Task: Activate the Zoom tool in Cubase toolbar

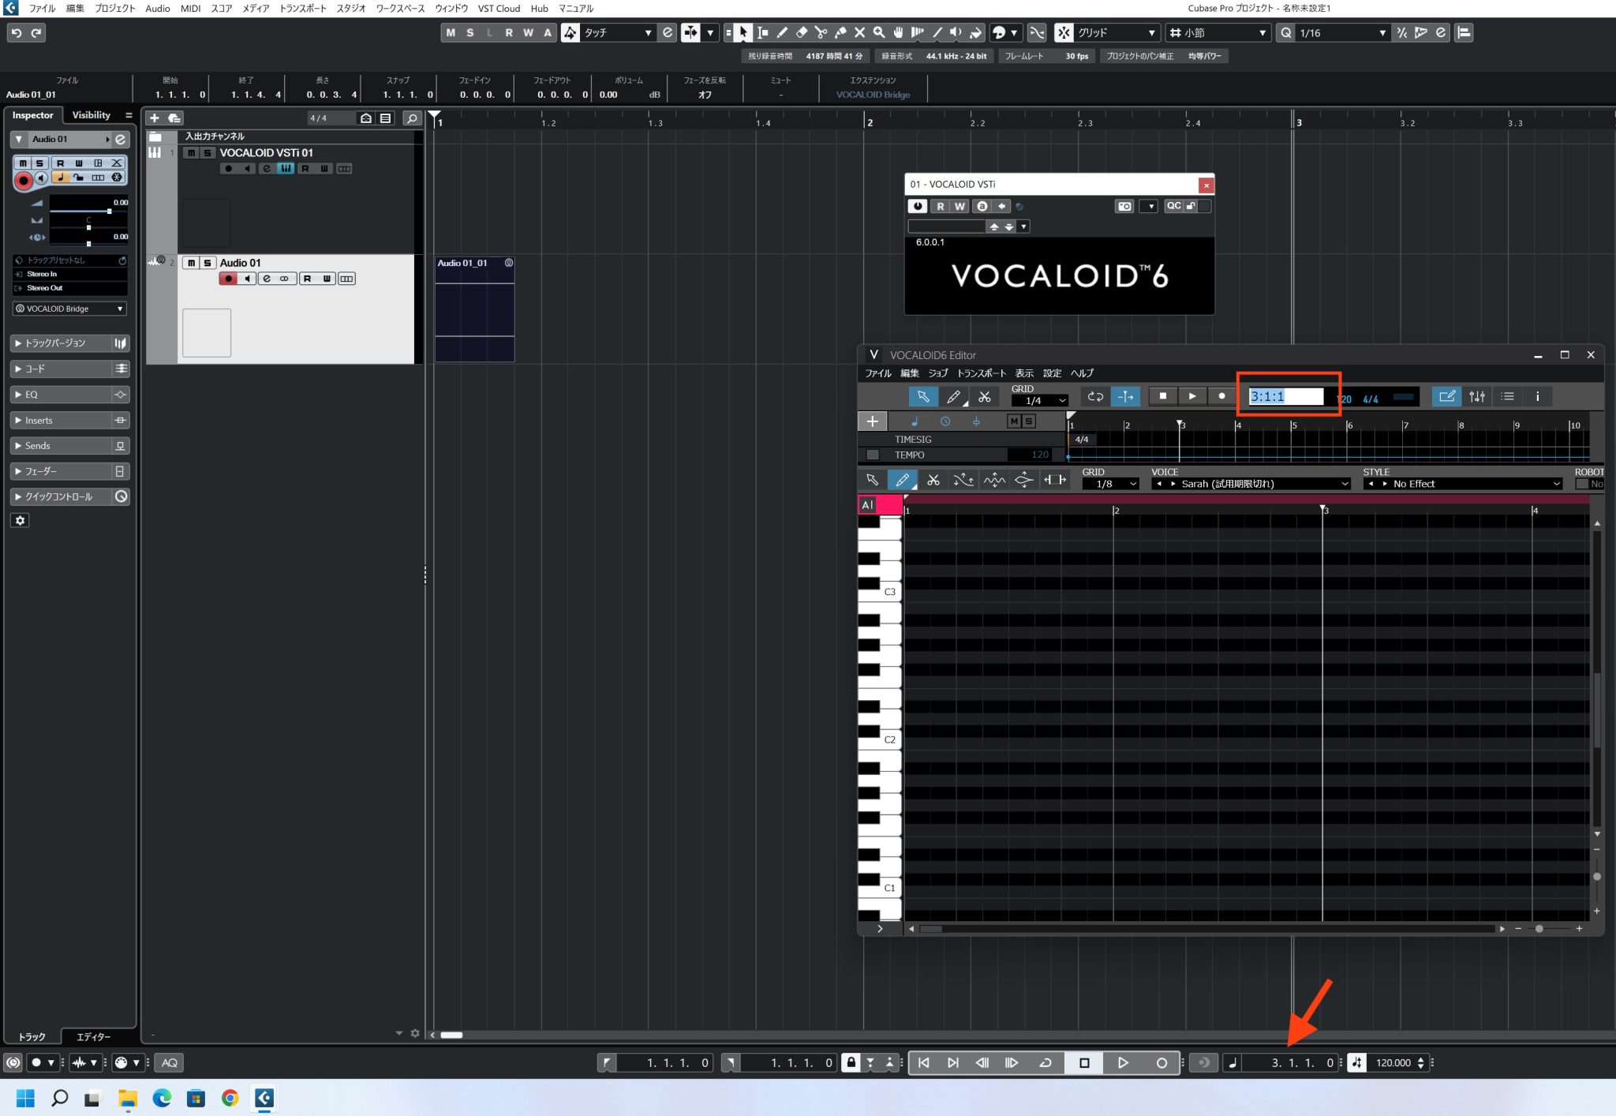Action: pos(879,32)
